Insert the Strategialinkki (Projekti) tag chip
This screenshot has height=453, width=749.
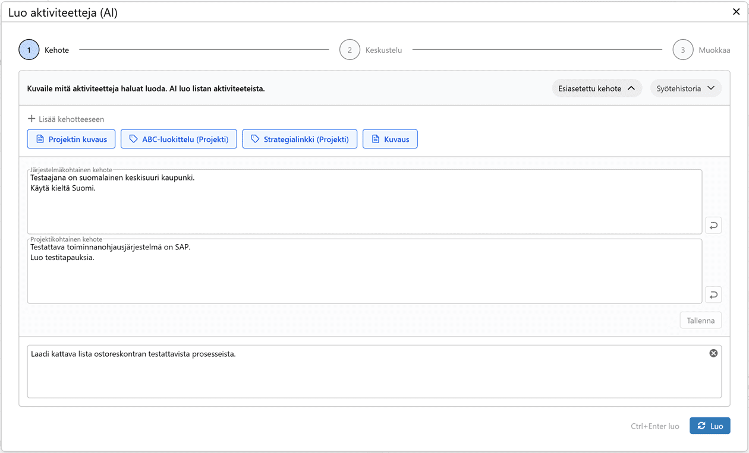[x=300, y=139]
